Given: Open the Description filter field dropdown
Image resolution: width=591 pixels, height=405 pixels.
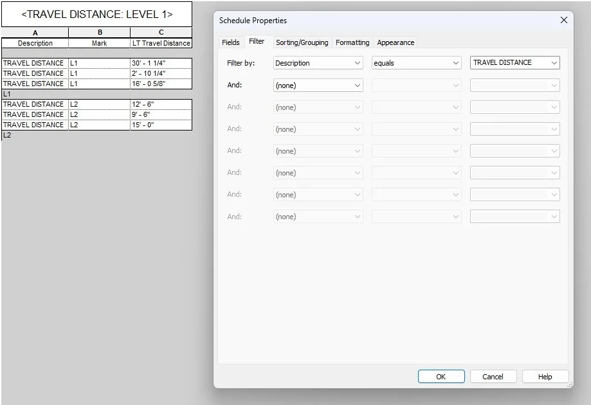Looking at the screenshot, I should [318, 63].
